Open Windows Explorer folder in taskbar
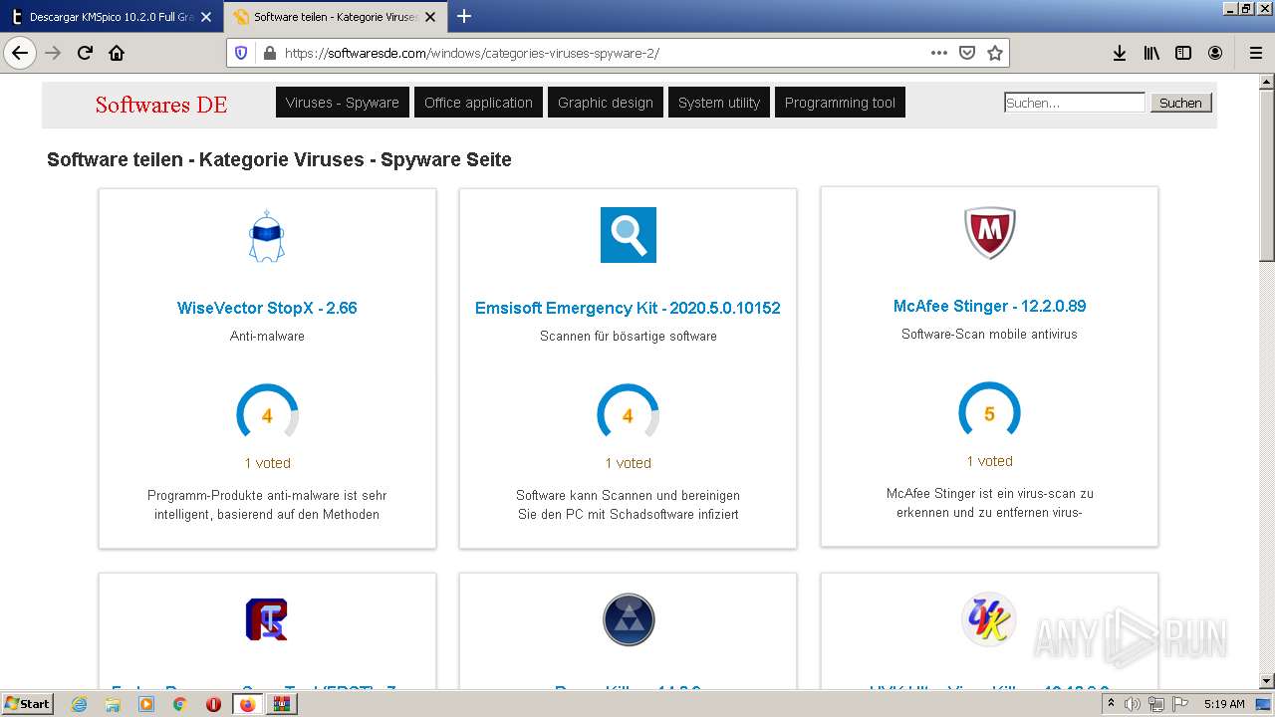 pos(113,704)
